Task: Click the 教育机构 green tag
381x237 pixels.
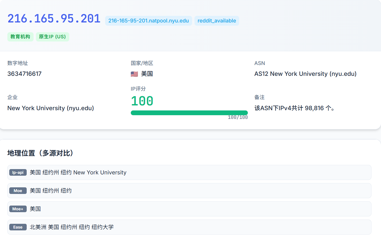Action: click(20, 37)
